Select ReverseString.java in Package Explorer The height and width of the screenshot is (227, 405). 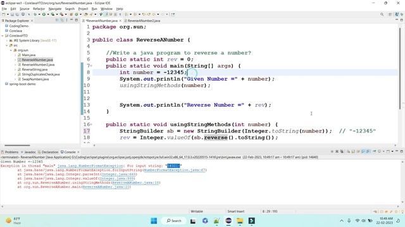[x=34, y=69]
